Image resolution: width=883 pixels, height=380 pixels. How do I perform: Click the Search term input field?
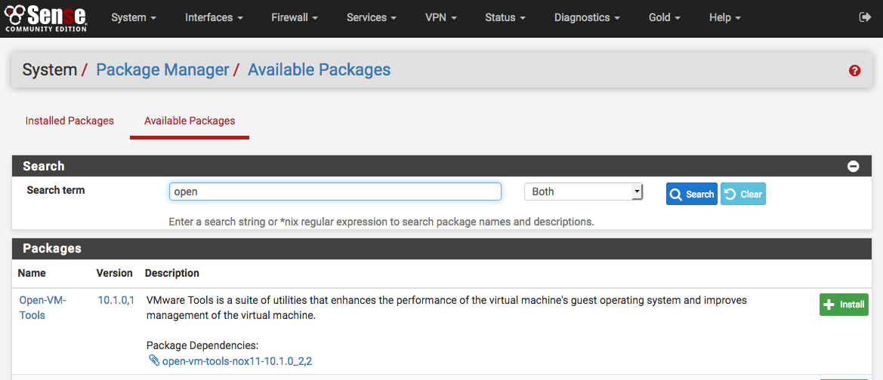335,192
